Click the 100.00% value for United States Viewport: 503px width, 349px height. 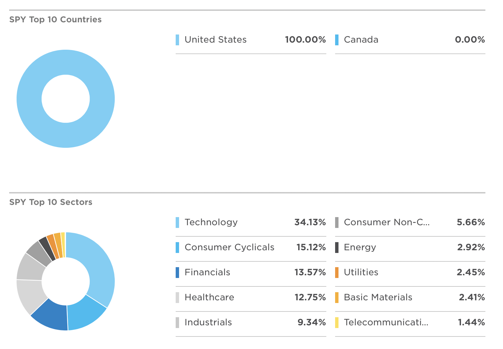point(305,40)
